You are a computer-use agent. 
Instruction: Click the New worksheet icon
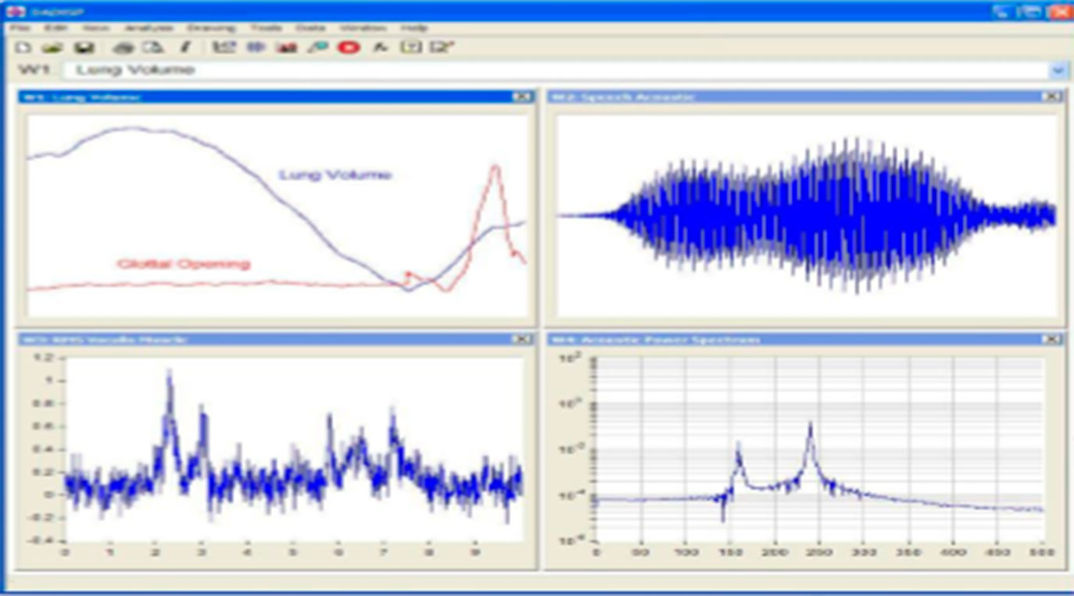(23, 48)
